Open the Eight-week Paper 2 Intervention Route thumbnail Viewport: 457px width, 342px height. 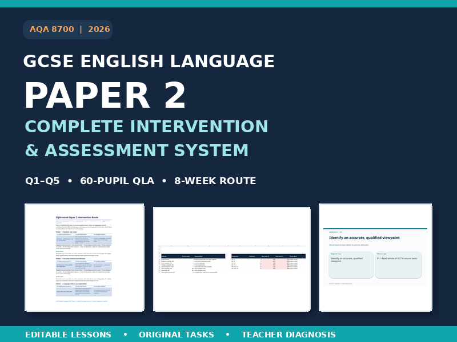(85, 258)
